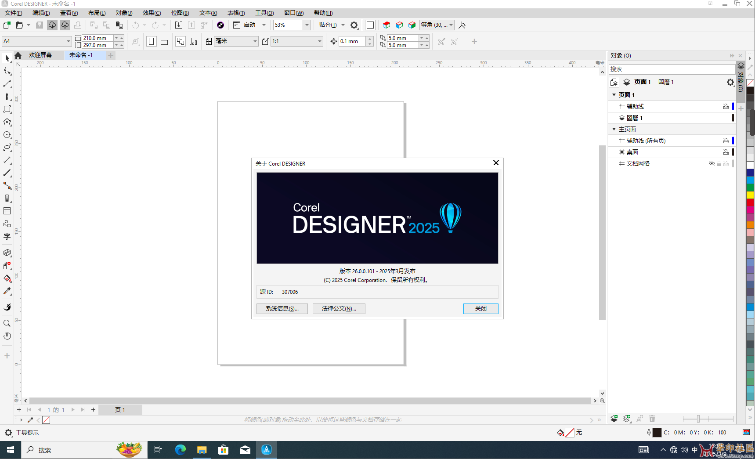Click the Objects docker search field

click(672, 69)
